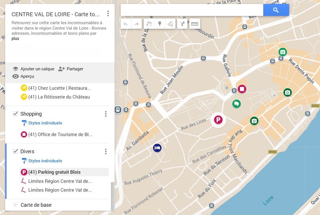Viewport: 320px width, 215px height.
Task: Click the Divers layer title
Action: 27,151
